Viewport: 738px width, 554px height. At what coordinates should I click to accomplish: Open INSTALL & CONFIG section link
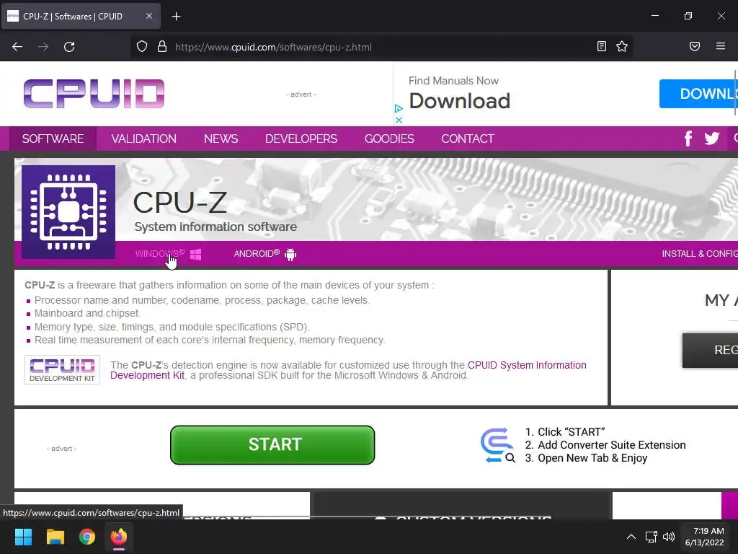pyautogui.click(x=699, y=253)
